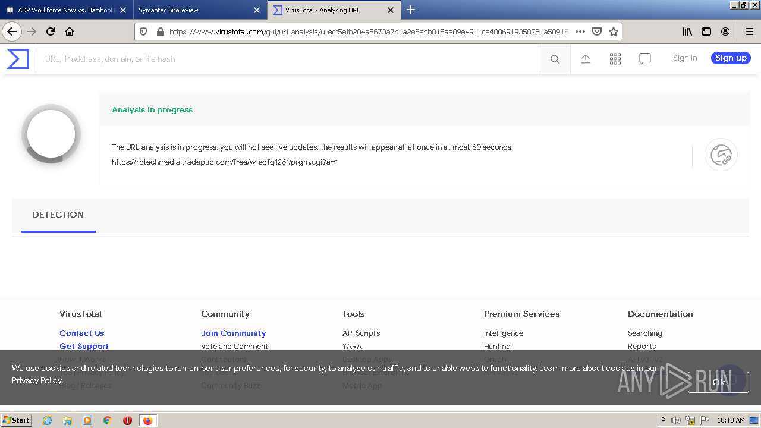Image resolution: width=761 pixels, height=428 pixels.
Task: Select Firefox taskbar button
Action: [x=147, y=420]
